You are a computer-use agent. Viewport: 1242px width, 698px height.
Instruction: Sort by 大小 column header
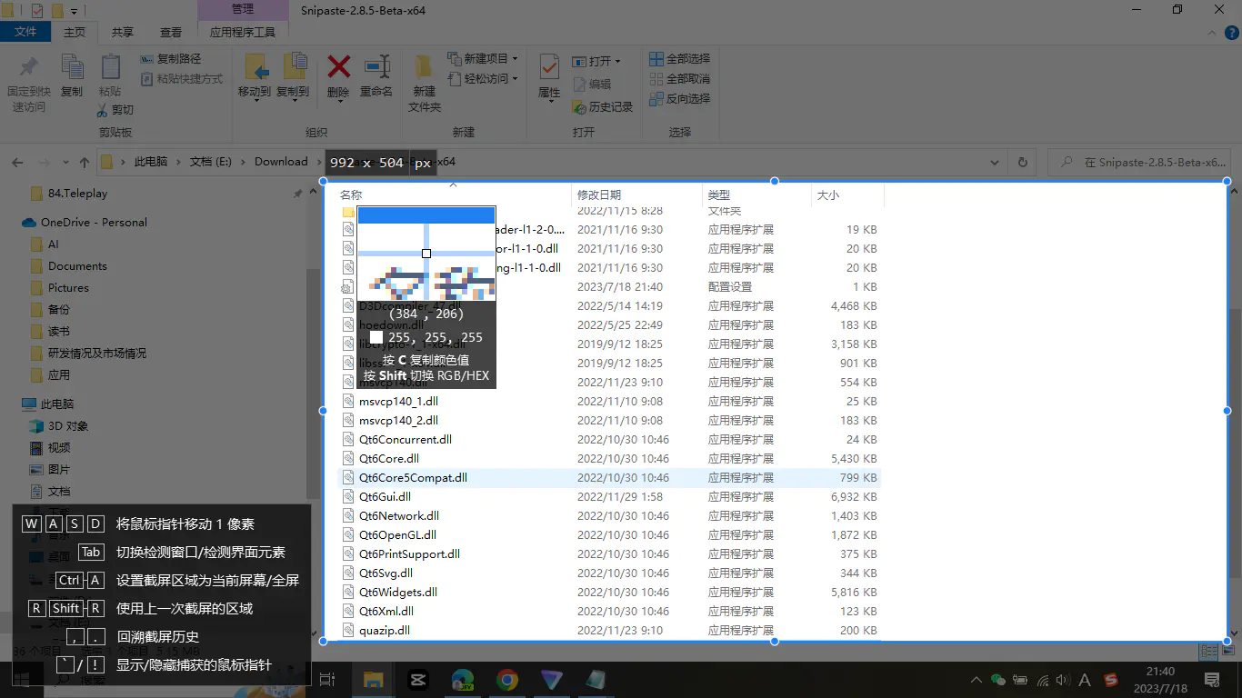846,194
